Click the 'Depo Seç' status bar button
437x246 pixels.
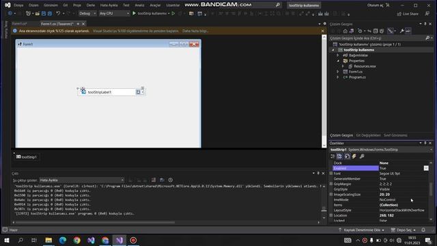(x=403, y=230)
